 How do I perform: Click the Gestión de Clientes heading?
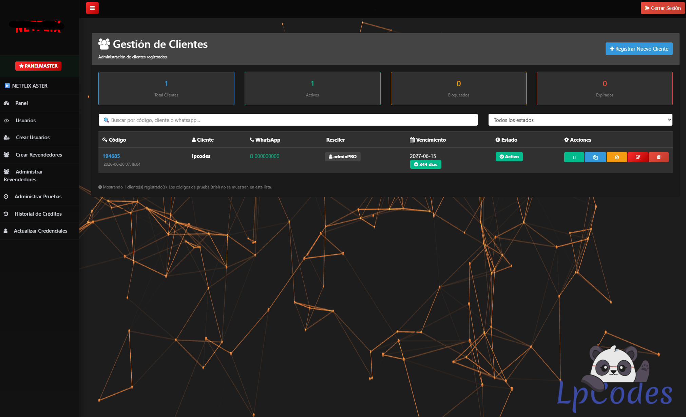pos(160,44)
